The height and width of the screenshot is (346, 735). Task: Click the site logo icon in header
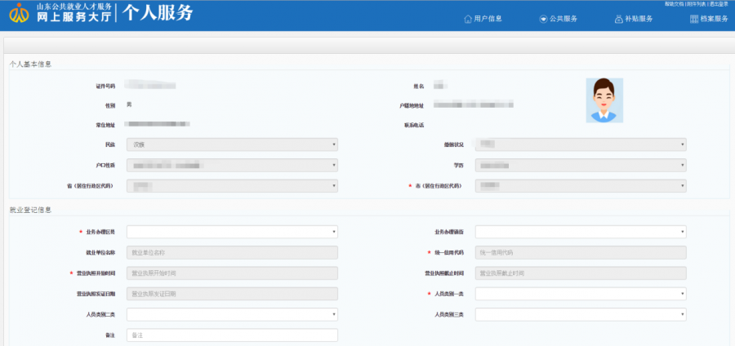(20, 14)
